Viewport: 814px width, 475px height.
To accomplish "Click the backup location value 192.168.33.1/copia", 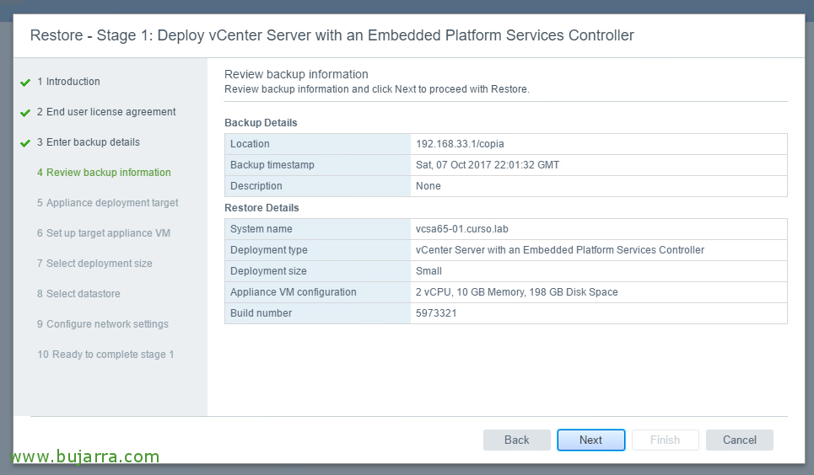I will [460, 144].
